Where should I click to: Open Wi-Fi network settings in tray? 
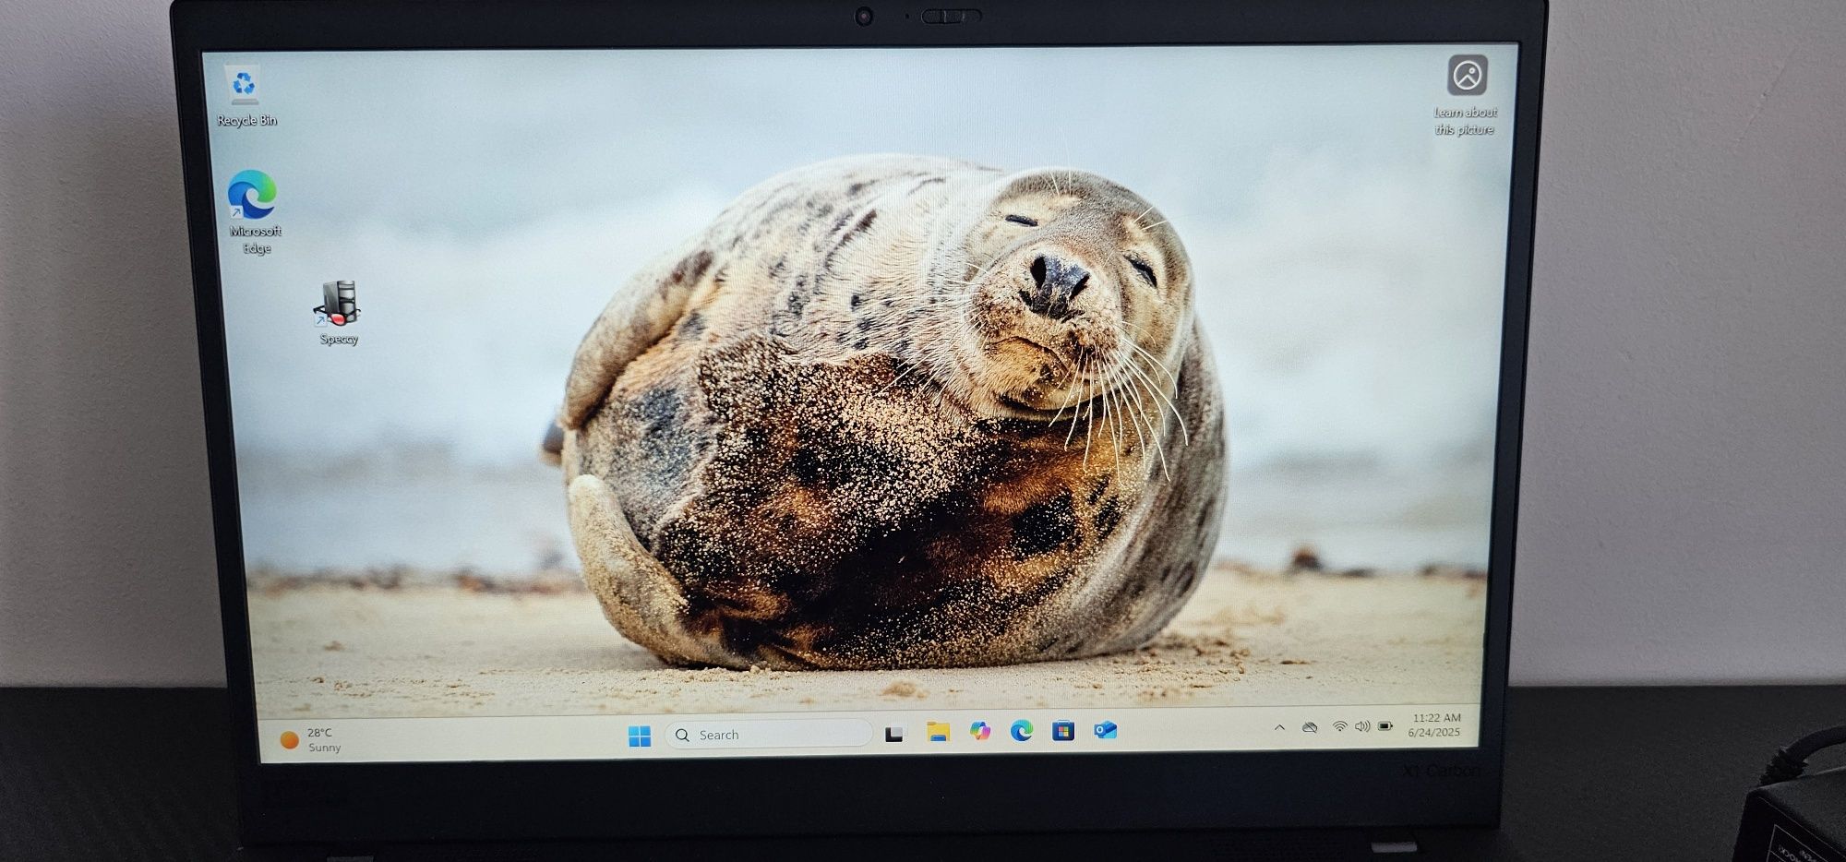tap(1339, 726)
